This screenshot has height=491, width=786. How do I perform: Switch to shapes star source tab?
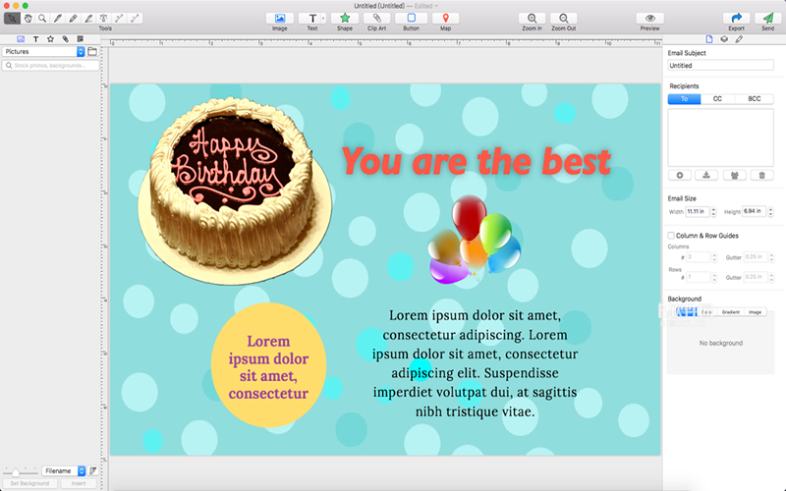[x=51, y=38]
